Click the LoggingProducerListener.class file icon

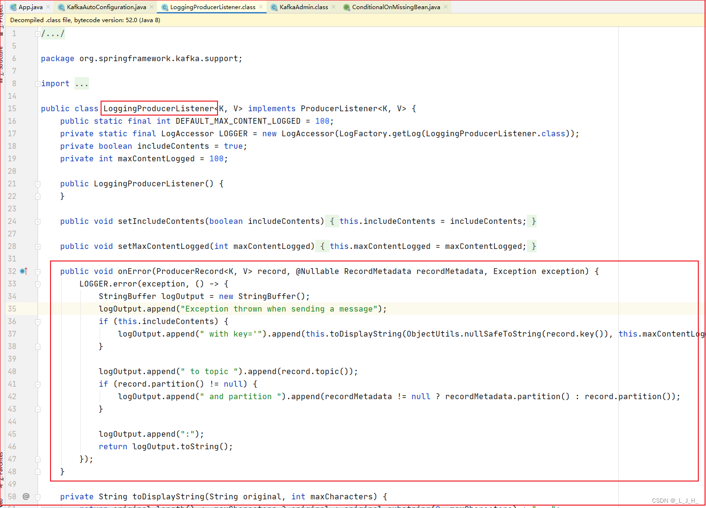pos(165,7)
